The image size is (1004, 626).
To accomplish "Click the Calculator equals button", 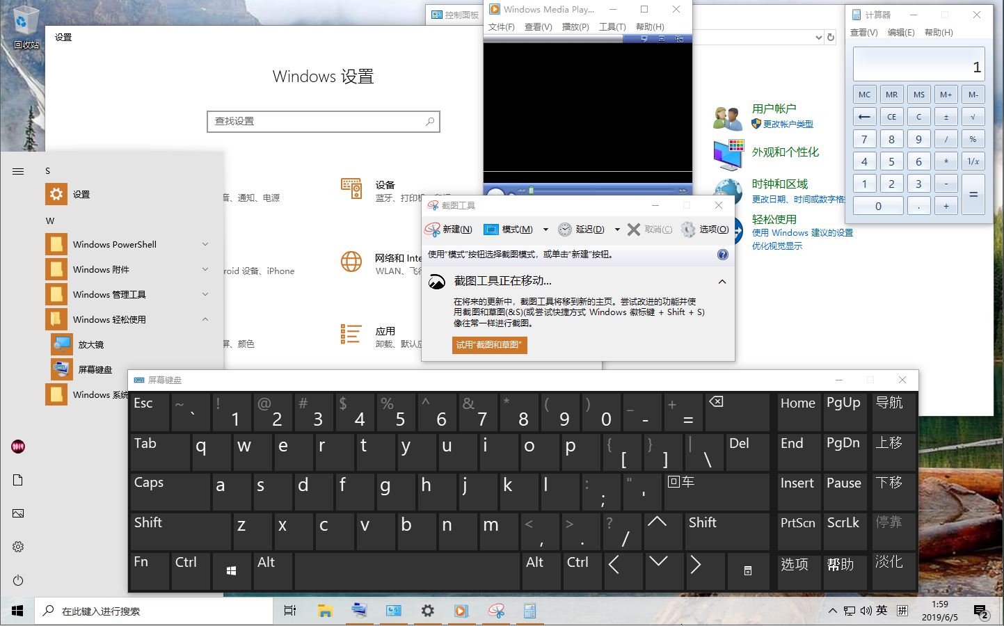I will pos(973,194).
